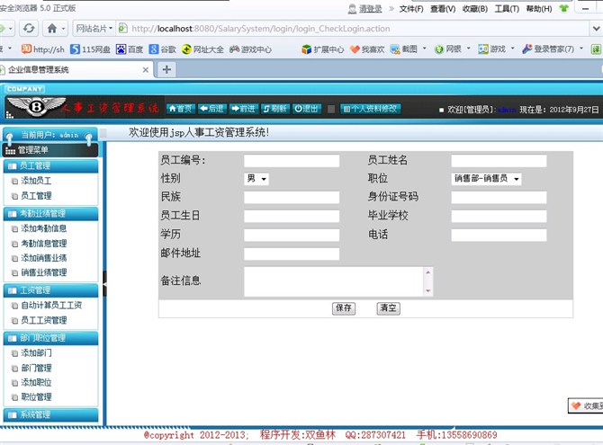Open new browser tab with plus icon
The image size is (603, 445).
167,69
